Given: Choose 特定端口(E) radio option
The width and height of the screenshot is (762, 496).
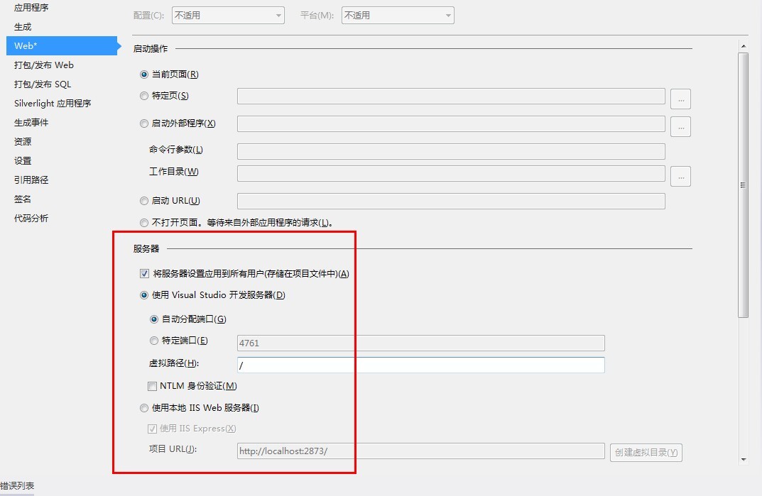Looking at the screenshot, I should pos(154,341).
